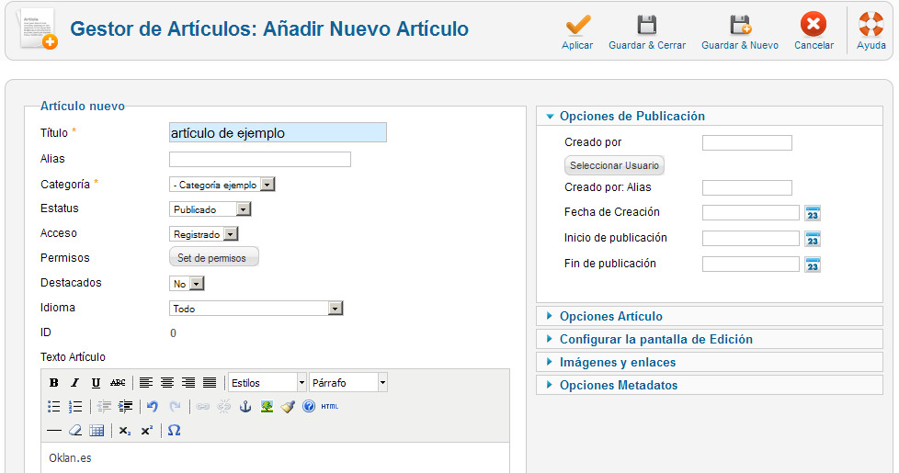The height and width of the screenshot is (473, 899).
Task: Insert a numbered list
Action: click(75, 407)
